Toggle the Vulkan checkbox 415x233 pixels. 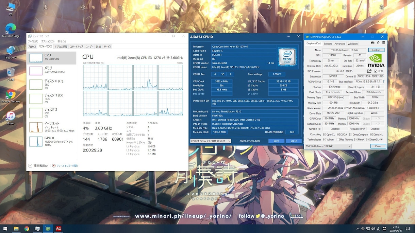coord(325,140)
